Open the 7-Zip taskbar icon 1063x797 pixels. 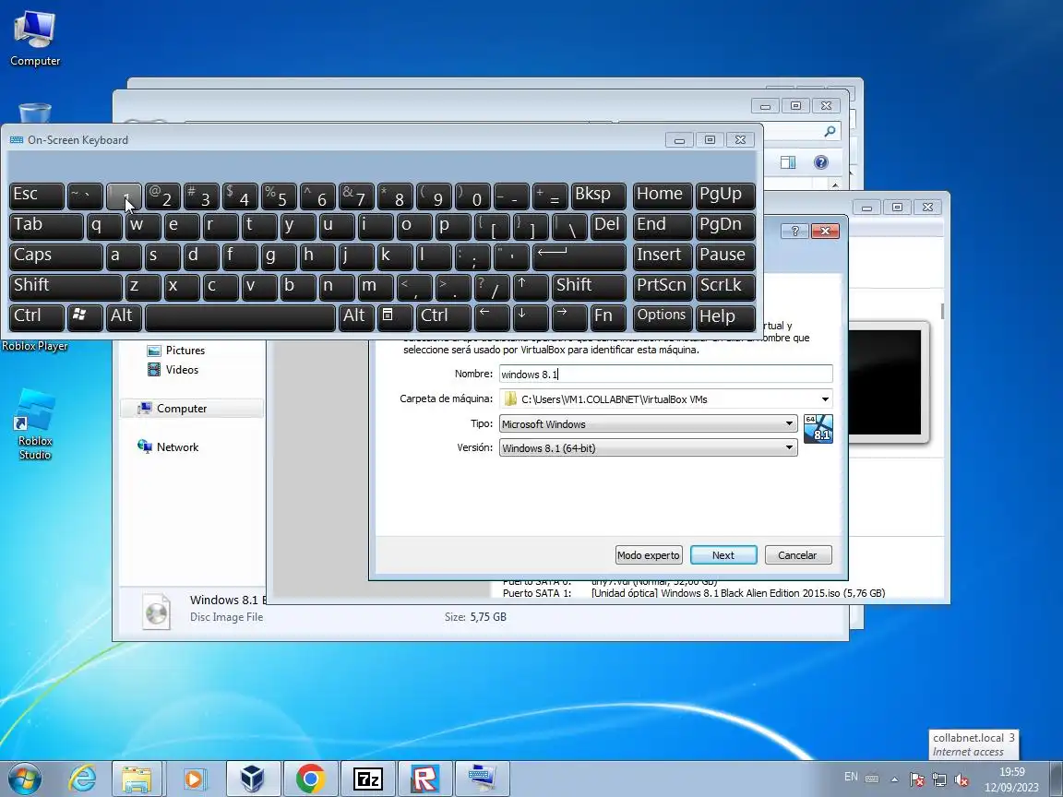[x=368, y=779]
